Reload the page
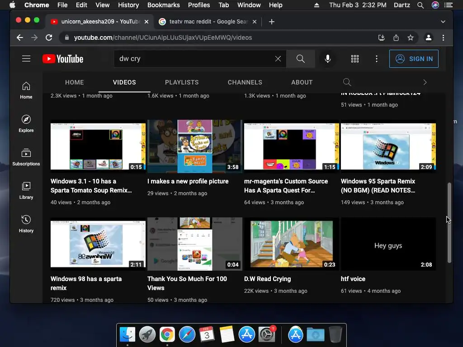The image size is (463, 347). pos(49,38)
